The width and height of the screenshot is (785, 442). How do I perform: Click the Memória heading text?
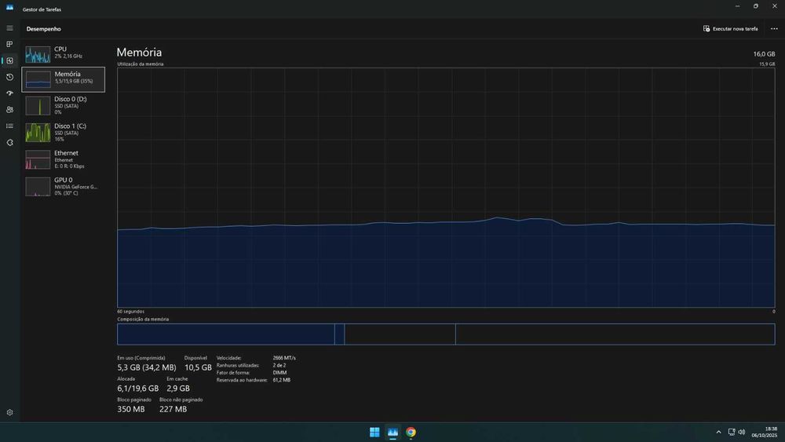pos(139,52)
